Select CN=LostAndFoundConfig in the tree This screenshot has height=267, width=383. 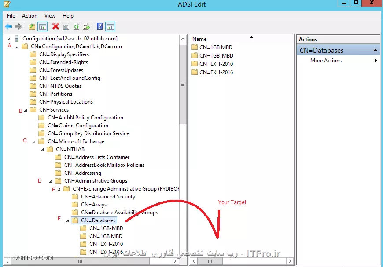click(70, 78)
